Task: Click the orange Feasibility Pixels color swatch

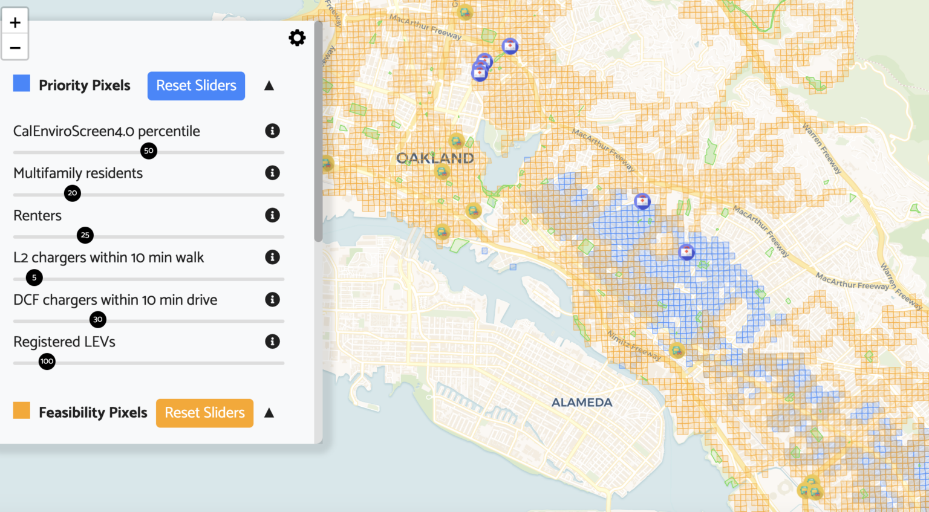Action: tap(22, 410)
